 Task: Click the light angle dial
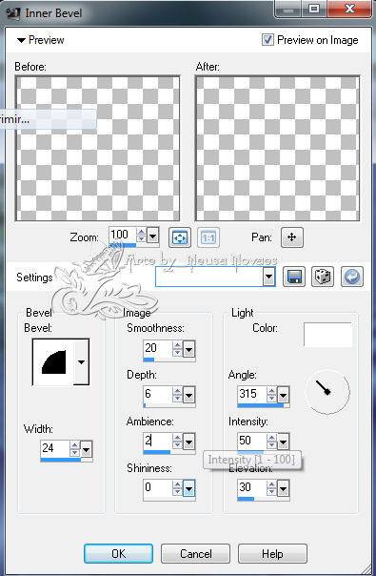pyautogui.click(x=327, y=392)
